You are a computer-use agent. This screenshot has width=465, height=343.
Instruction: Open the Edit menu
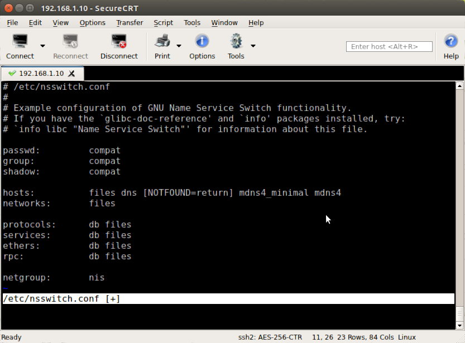35,23
